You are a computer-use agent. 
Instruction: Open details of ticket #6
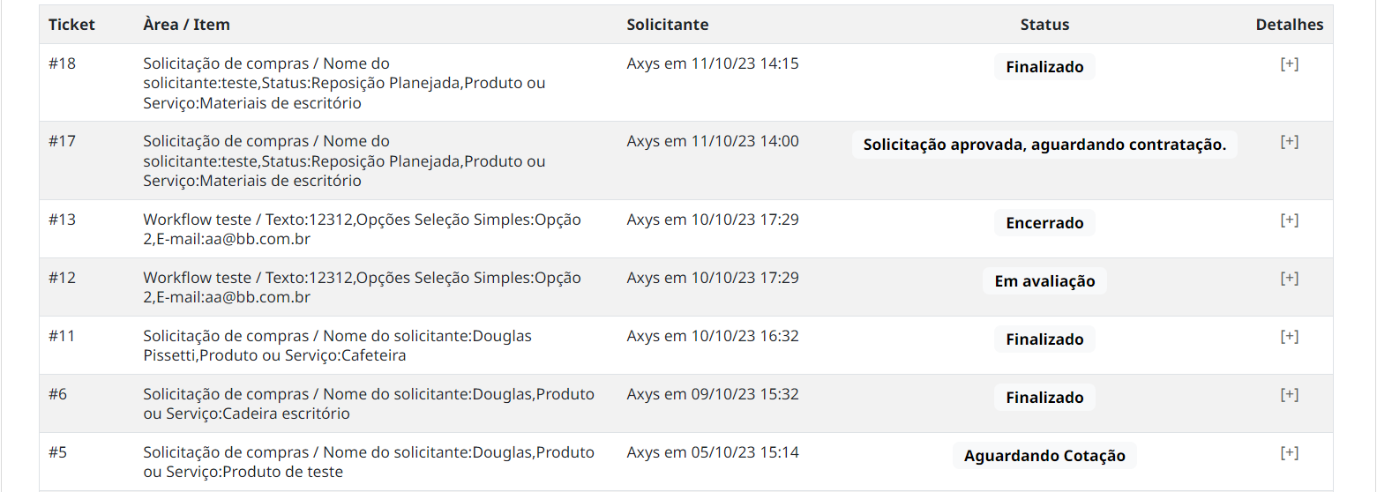(x=1289, y=394)
